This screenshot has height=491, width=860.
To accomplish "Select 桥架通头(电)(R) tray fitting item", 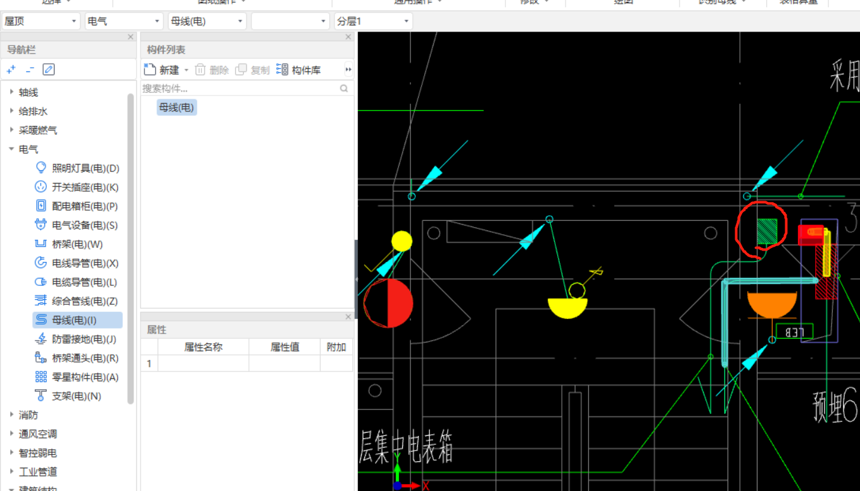I will (x=77, y=358).
